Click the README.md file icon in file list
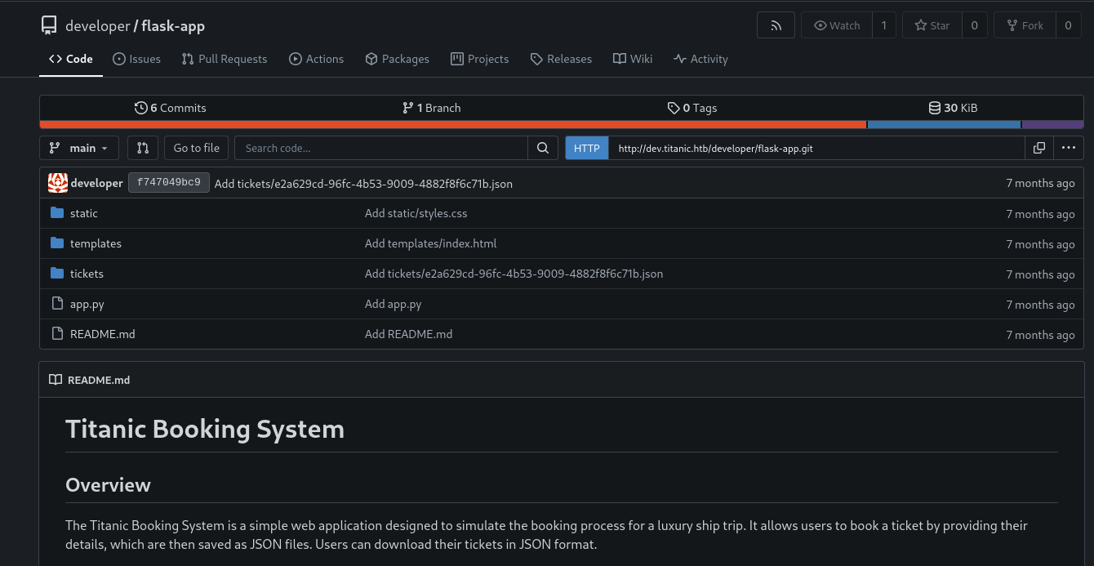 coord(57,334)
